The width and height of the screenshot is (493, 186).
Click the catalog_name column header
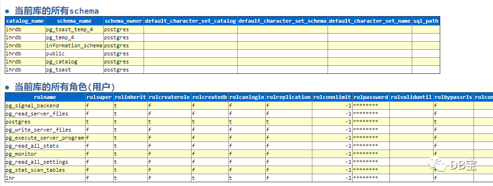(x=25, y=21)
